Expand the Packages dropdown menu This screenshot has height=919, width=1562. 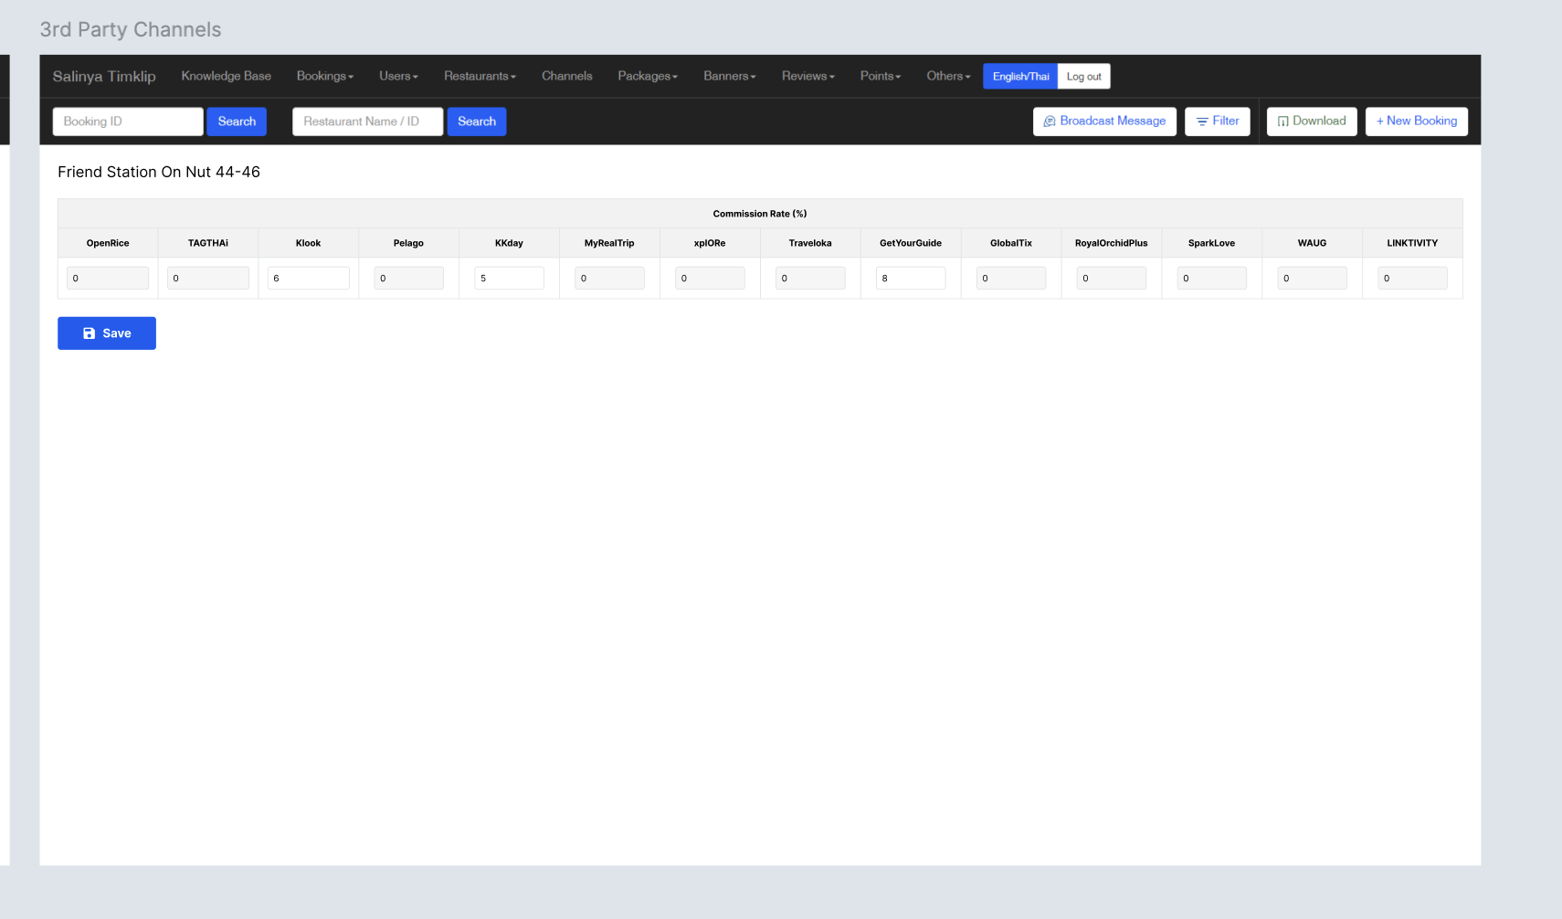(x=647, y=77)
